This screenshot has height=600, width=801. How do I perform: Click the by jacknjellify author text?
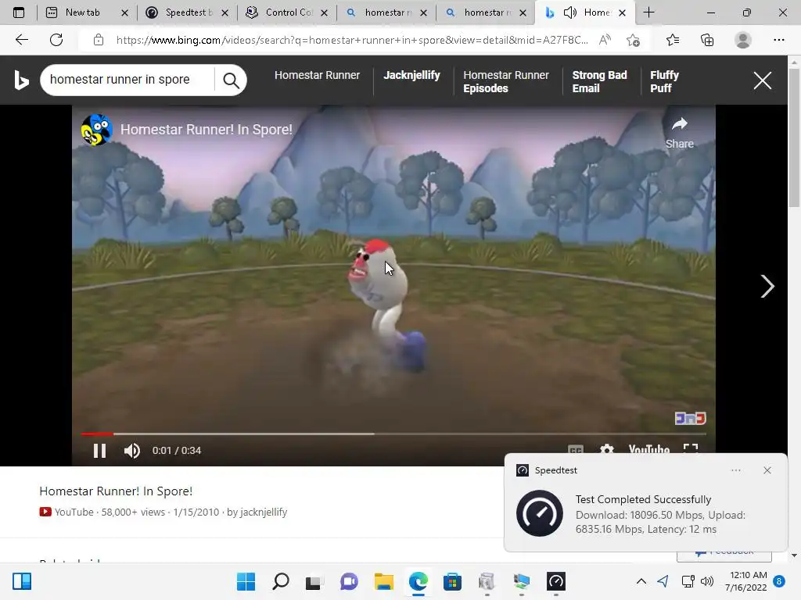click(x=257, y=512)
